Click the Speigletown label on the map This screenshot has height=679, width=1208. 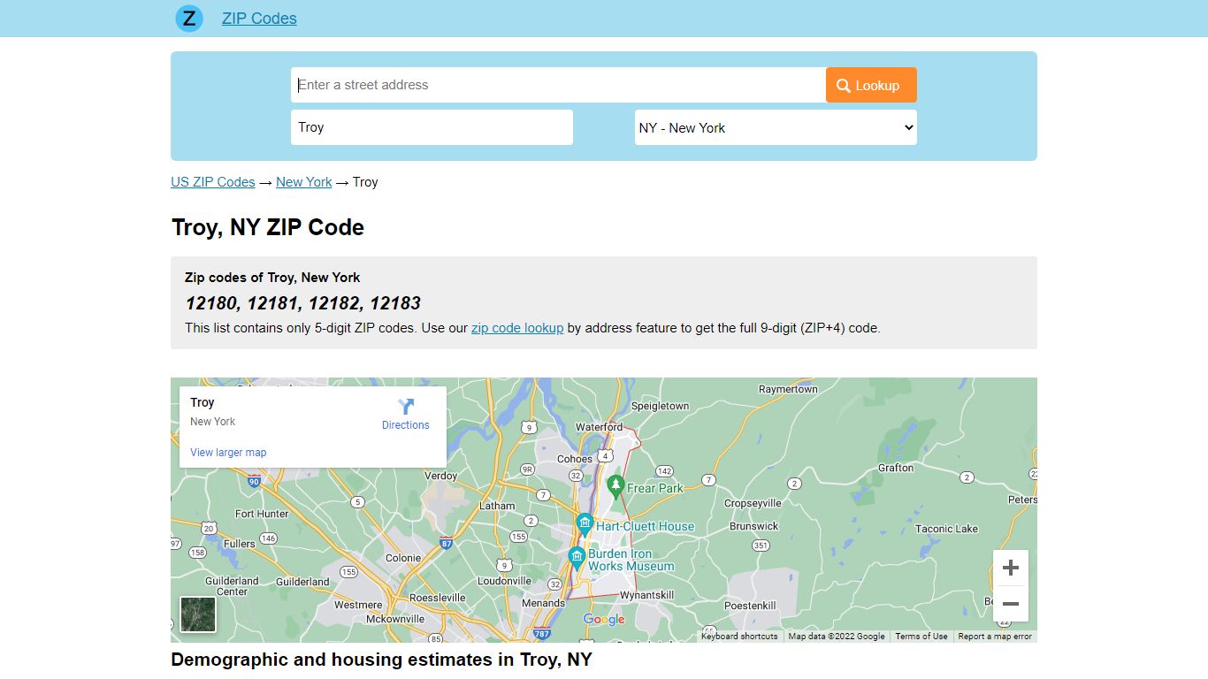click(x=661, y=406)
